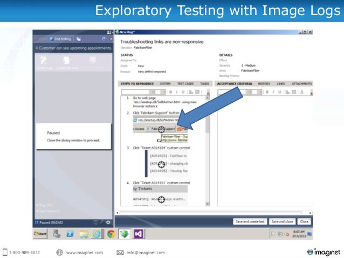344x258 pixels.
Task: Click Save and close button
Action: point(282,221)
